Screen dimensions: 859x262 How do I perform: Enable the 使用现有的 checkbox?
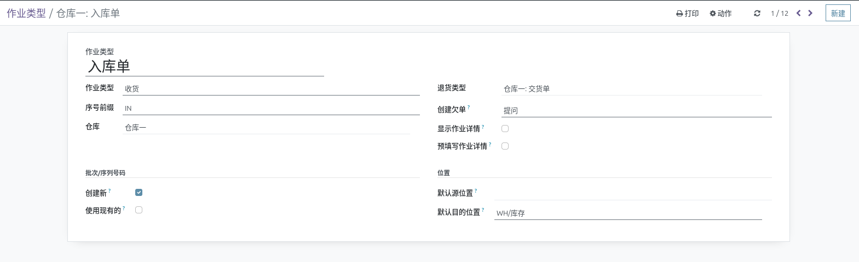[139, 210]
